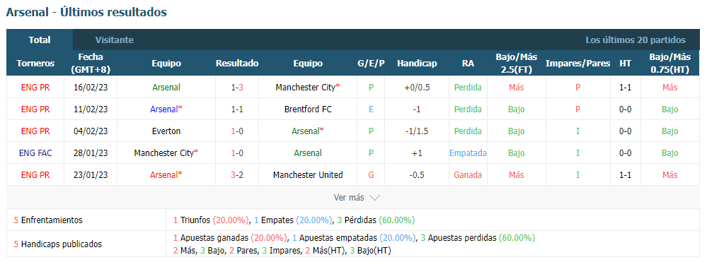Open ENG FAC tournament link

[35, 153]
